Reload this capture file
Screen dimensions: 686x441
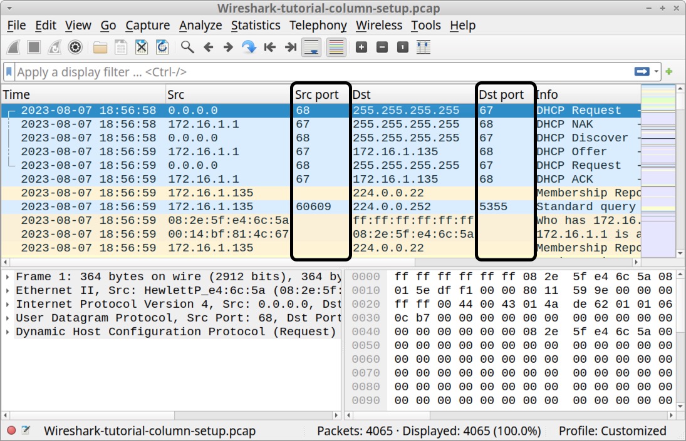click(162, 47)
